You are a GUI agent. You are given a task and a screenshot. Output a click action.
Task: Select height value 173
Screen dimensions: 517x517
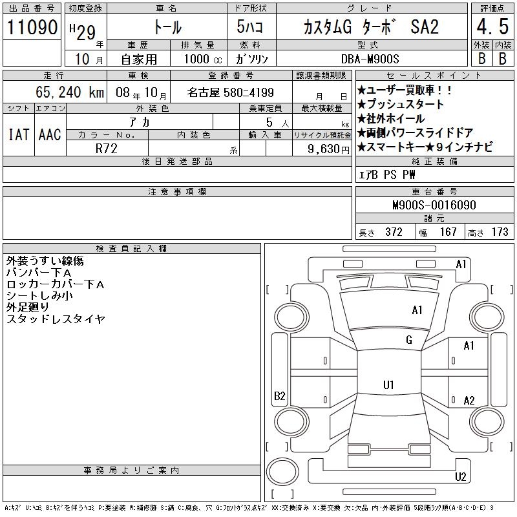coord(500,232)
